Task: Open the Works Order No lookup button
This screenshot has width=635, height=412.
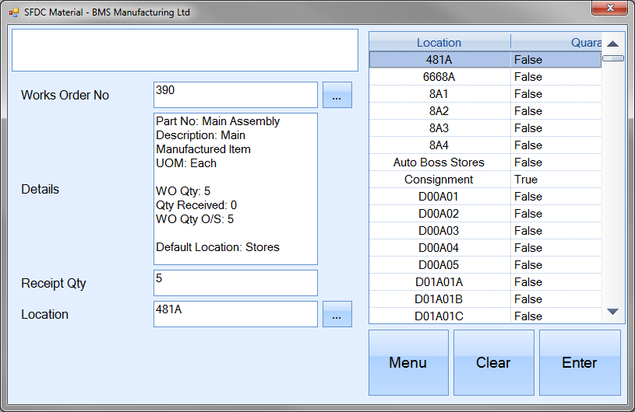Action: tap(337, 95)
